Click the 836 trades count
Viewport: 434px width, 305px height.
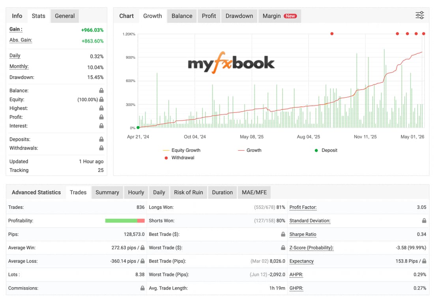coord(140,207)
